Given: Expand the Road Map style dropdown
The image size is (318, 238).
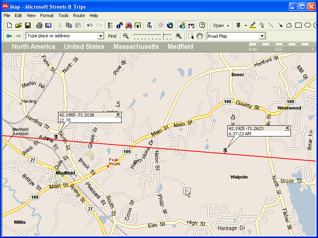Looking at the screenshot, I should click(262, 36).
